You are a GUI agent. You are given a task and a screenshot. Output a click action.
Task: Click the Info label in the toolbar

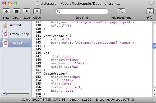150,18
